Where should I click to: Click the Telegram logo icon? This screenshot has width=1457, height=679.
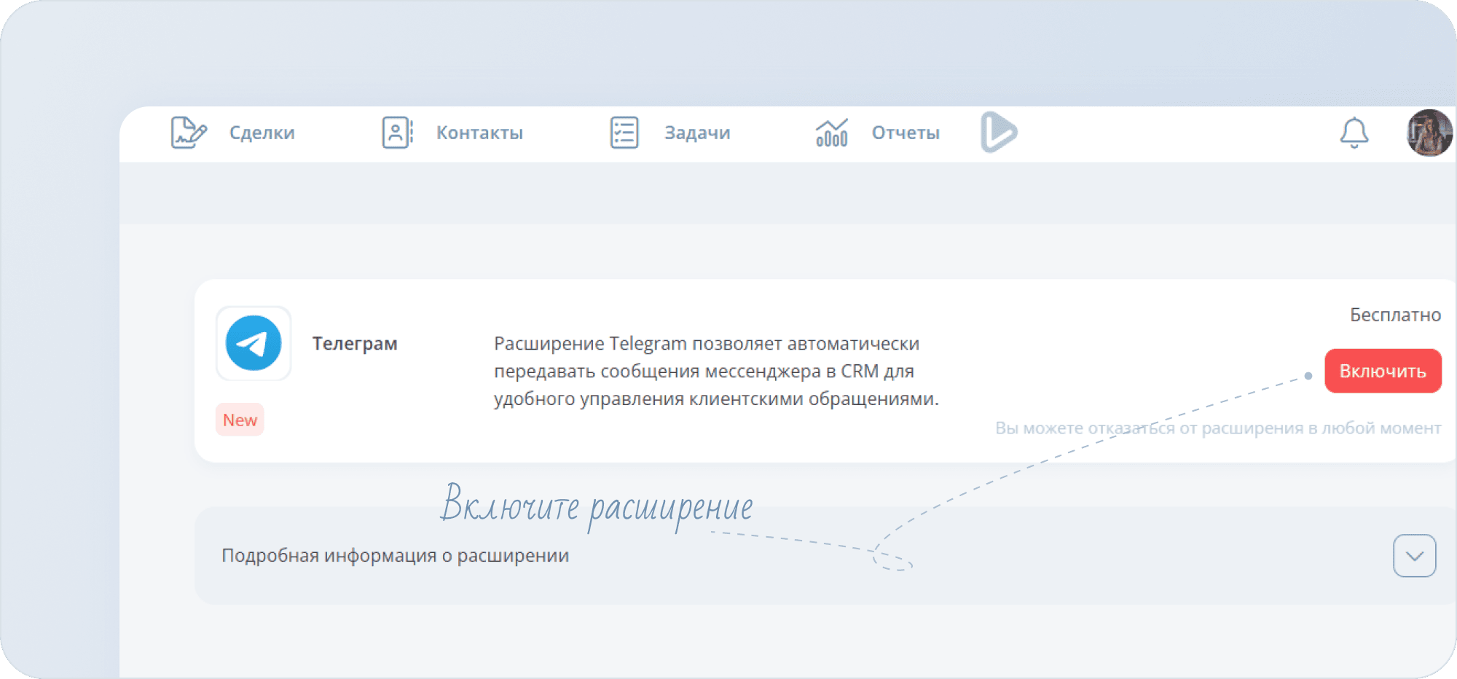coord(254,343)
